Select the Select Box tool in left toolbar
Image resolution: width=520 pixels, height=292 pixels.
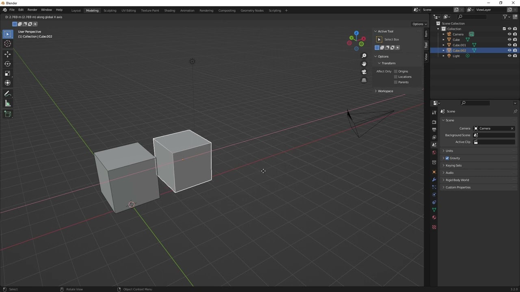[7, 34]
